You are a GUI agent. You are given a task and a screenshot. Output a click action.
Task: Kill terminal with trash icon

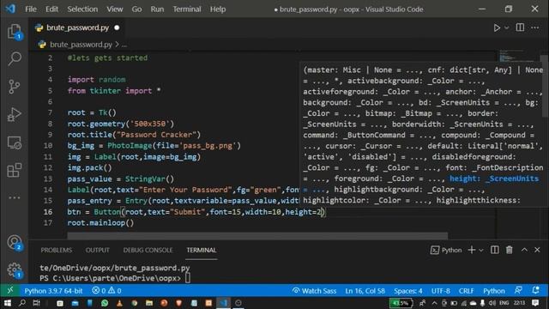click(x=509, y=250)
